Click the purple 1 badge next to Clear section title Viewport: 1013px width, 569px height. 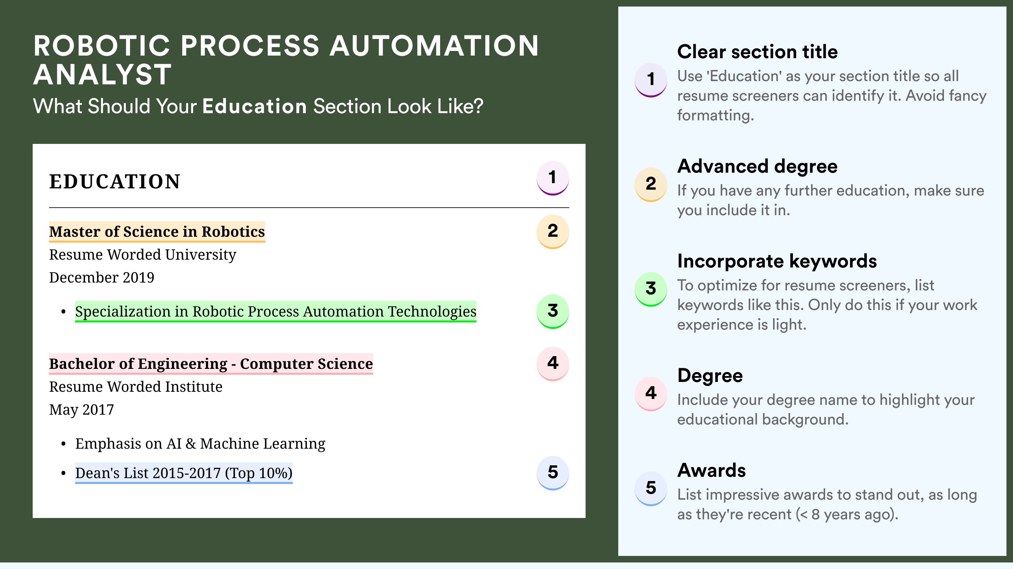(651, 80)
